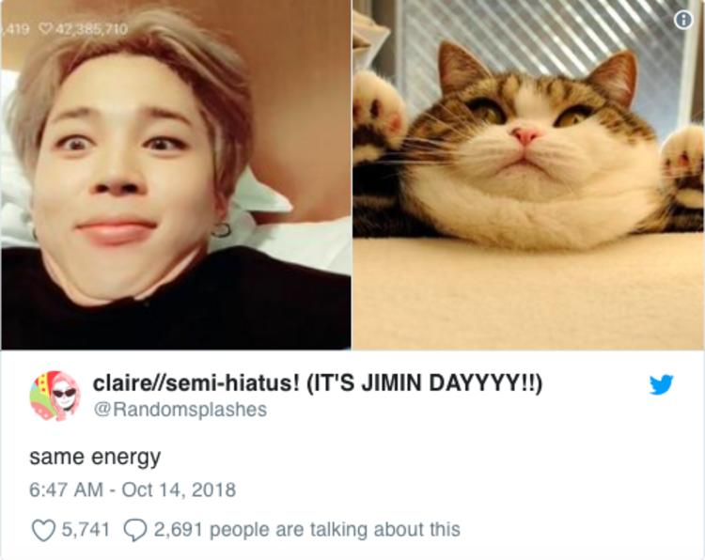The height and width of the screenshot is (560, 705).
Task: Click the info icon on the cat photo
Action: tap(683, 20)
